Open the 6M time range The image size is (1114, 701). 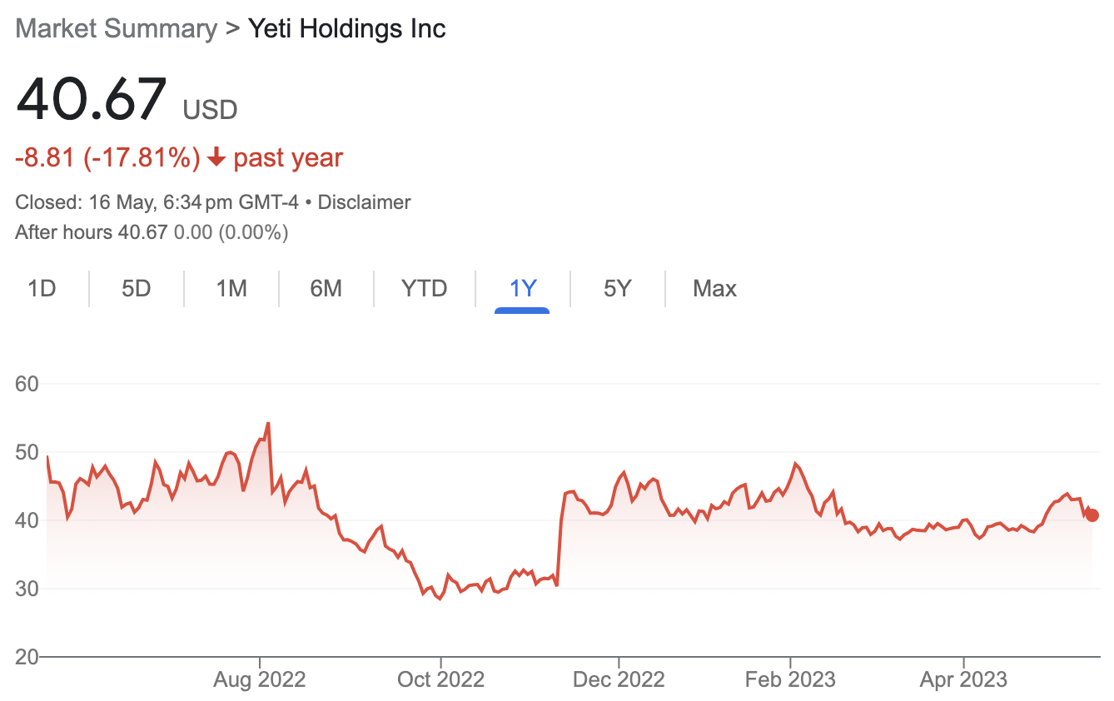tap(326, 289)
